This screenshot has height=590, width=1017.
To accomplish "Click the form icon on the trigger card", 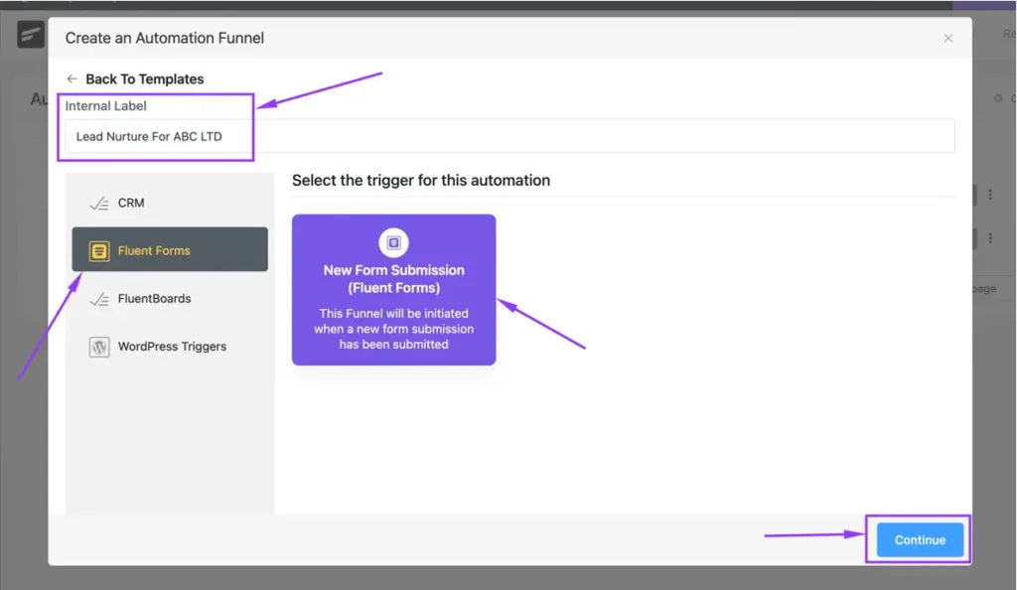I will tap(393, 243).
